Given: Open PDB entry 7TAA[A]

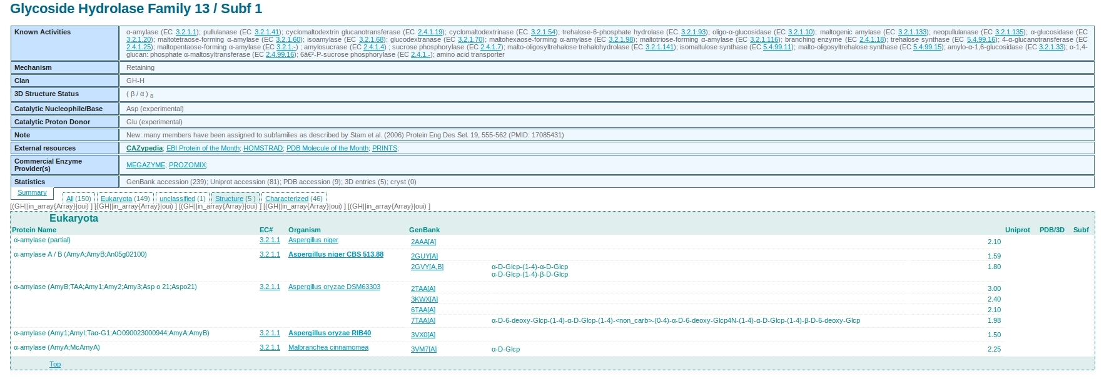Looking at the screenshot, I should tap(423, 320).
